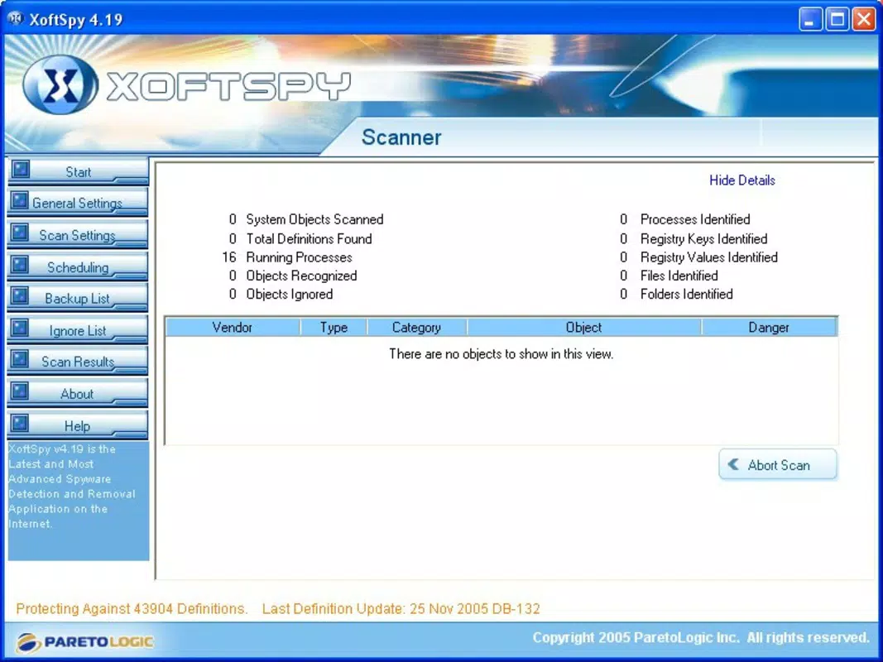Click the 'System Objects Scanned' label
This screenshot has width=883, height=662.
314,219
